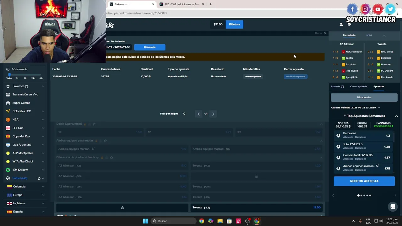Viewport: 402px width, 226px height.
Task: Click the ATP Montpellier tennis ball icon
Action: click(x=8, y=153)
